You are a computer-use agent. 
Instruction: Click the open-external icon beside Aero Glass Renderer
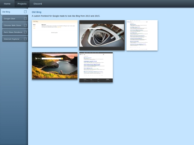click(x=25, y=32)
